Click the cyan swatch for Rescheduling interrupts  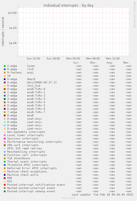(x=5, y=152)
